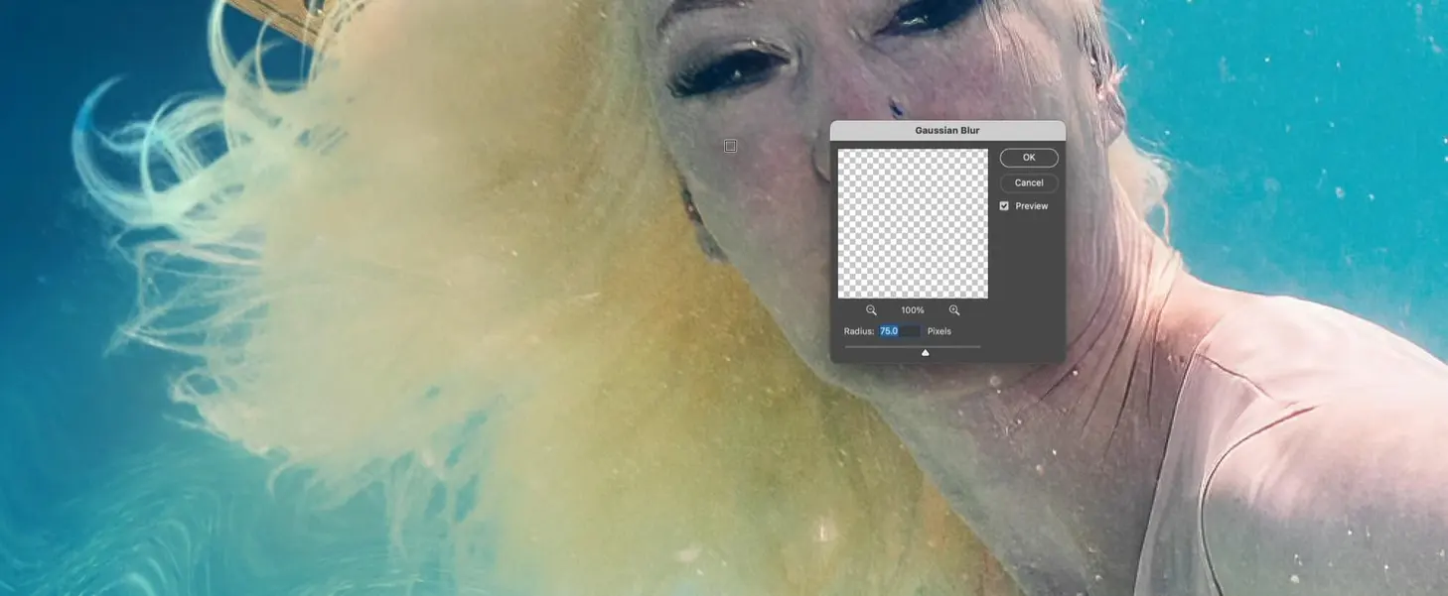
Task: Zoom in the blur preview
Action: coord(954,310)
